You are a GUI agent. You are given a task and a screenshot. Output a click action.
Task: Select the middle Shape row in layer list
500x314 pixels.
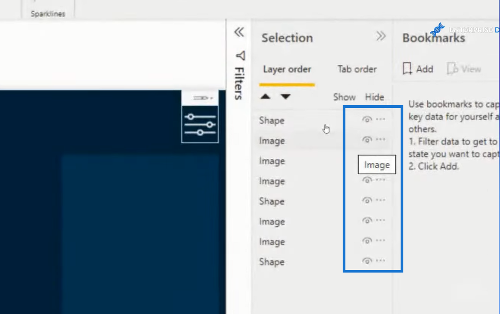point(322,201)
